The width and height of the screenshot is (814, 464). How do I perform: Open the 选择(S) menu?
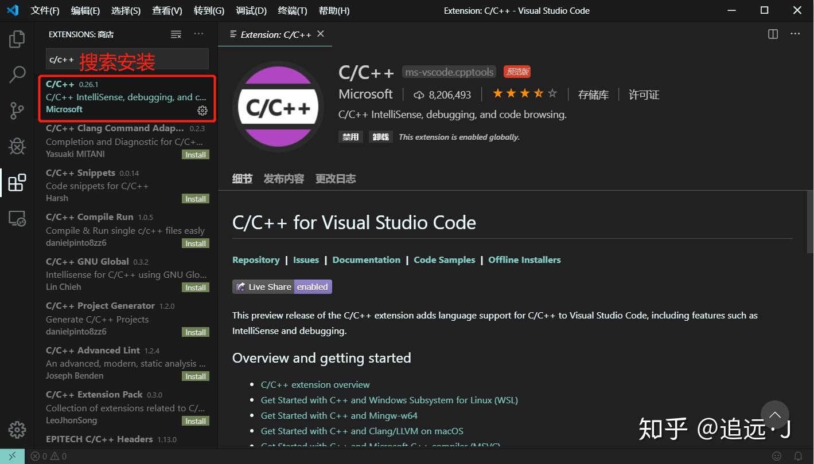coord(126,10)
